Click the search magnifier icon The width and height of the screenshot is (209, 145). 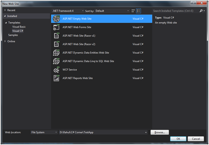point(201,11)
